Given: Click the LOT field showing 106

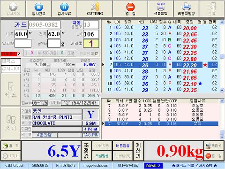Looking at the screenshot, I should pyautogui.click(x=91, y=34).
